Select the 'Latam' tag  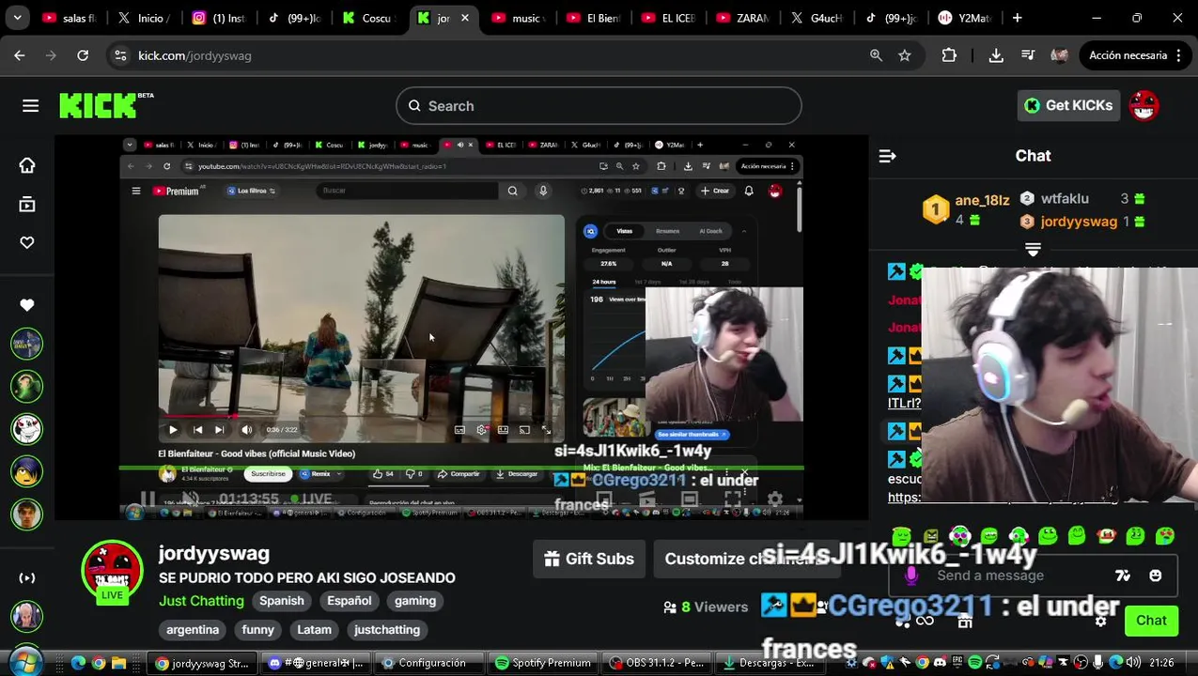tap(314, 630)
